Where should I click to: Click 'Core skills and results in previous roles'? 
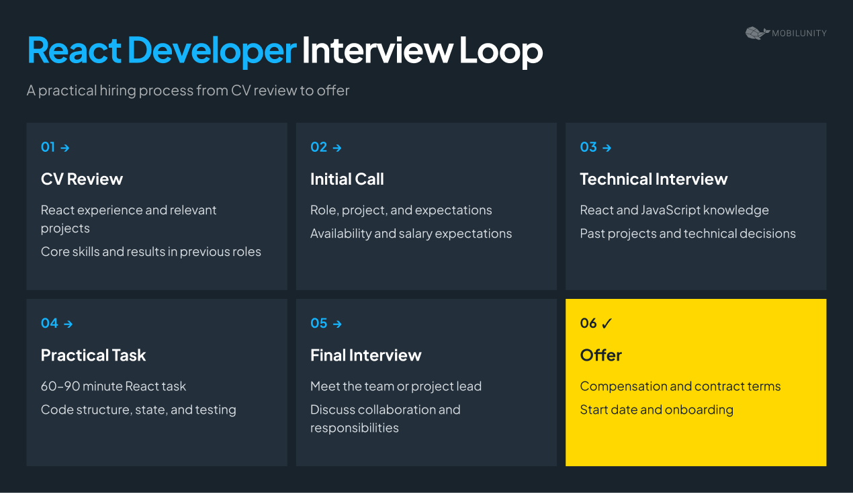151,252
